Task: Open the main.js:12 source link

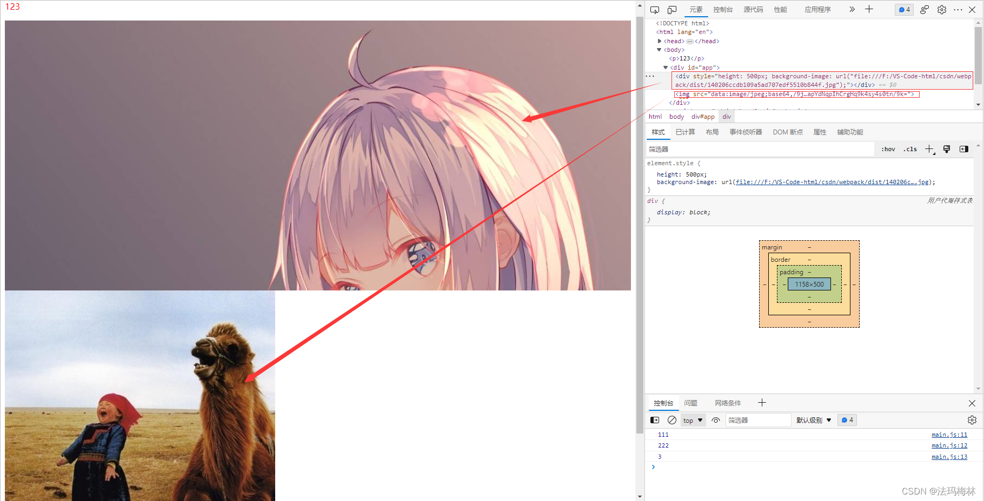Action: pos(949,445)
